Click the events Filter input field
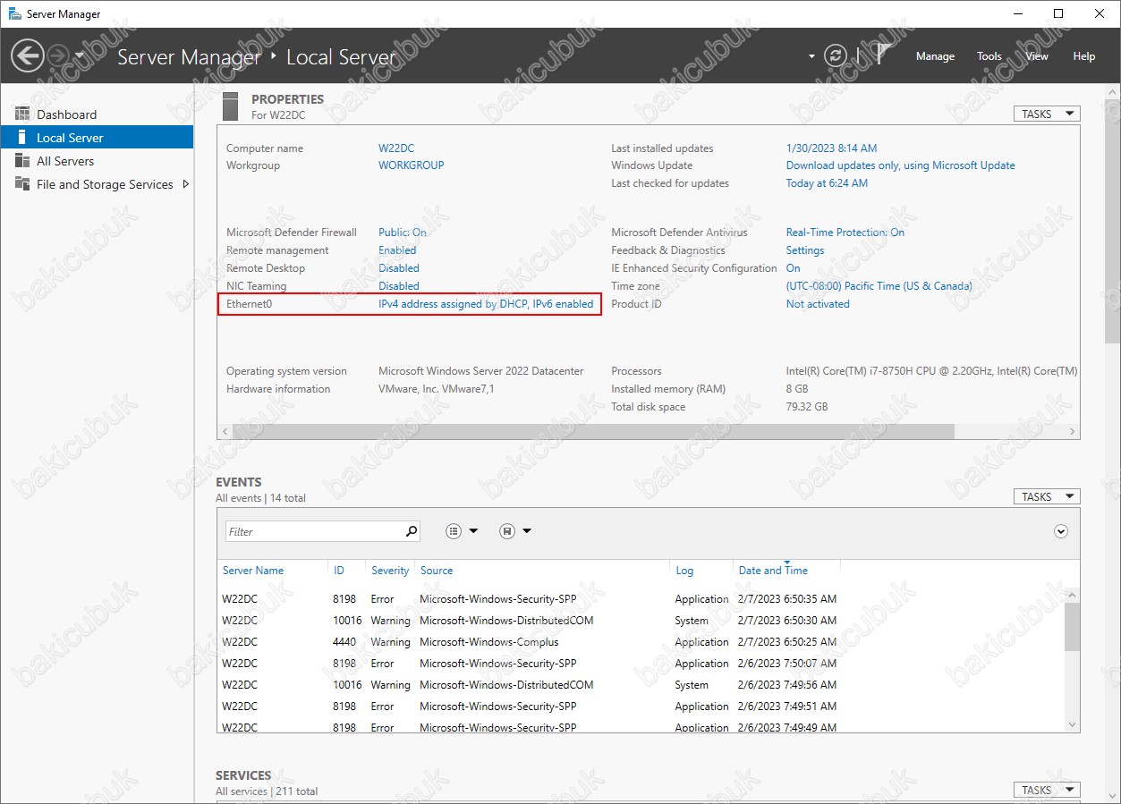This screenshot has width=1121, height=804. tap(313, 531)
